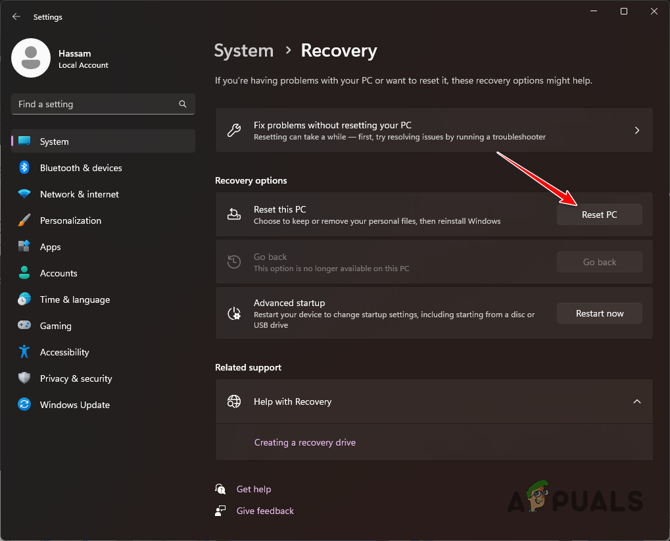Open Accessibility settings

pos(64,352)
